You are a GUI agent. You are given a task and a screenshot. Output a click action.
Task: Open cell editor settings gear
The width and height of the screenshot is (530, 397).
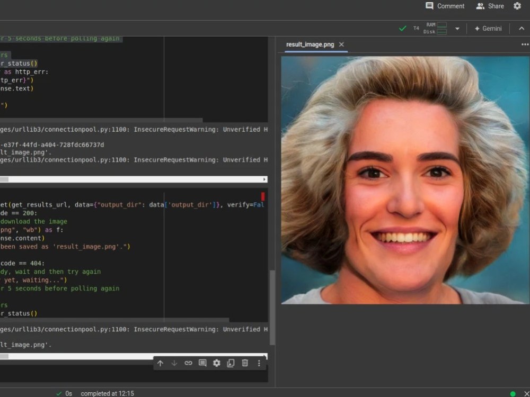(x=217, y=363)
